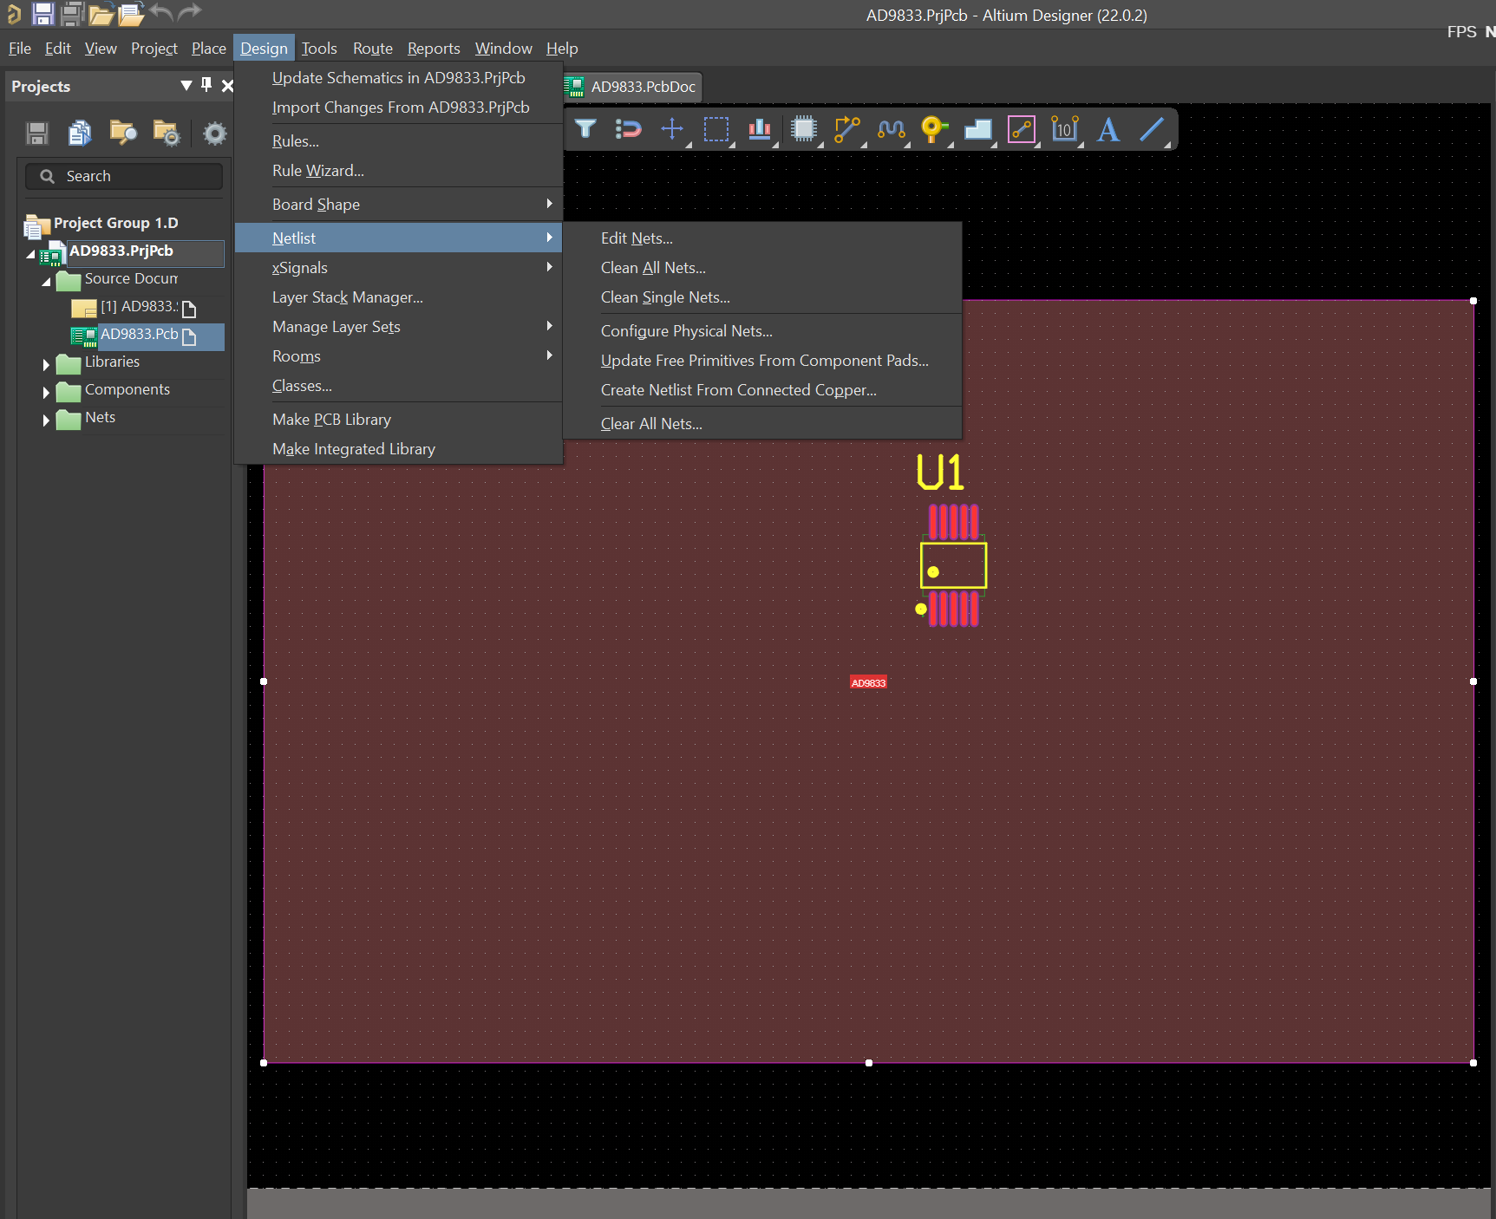Click the Projects panel save icon
Screen dimensions: 1496x1219
[37, 133]
